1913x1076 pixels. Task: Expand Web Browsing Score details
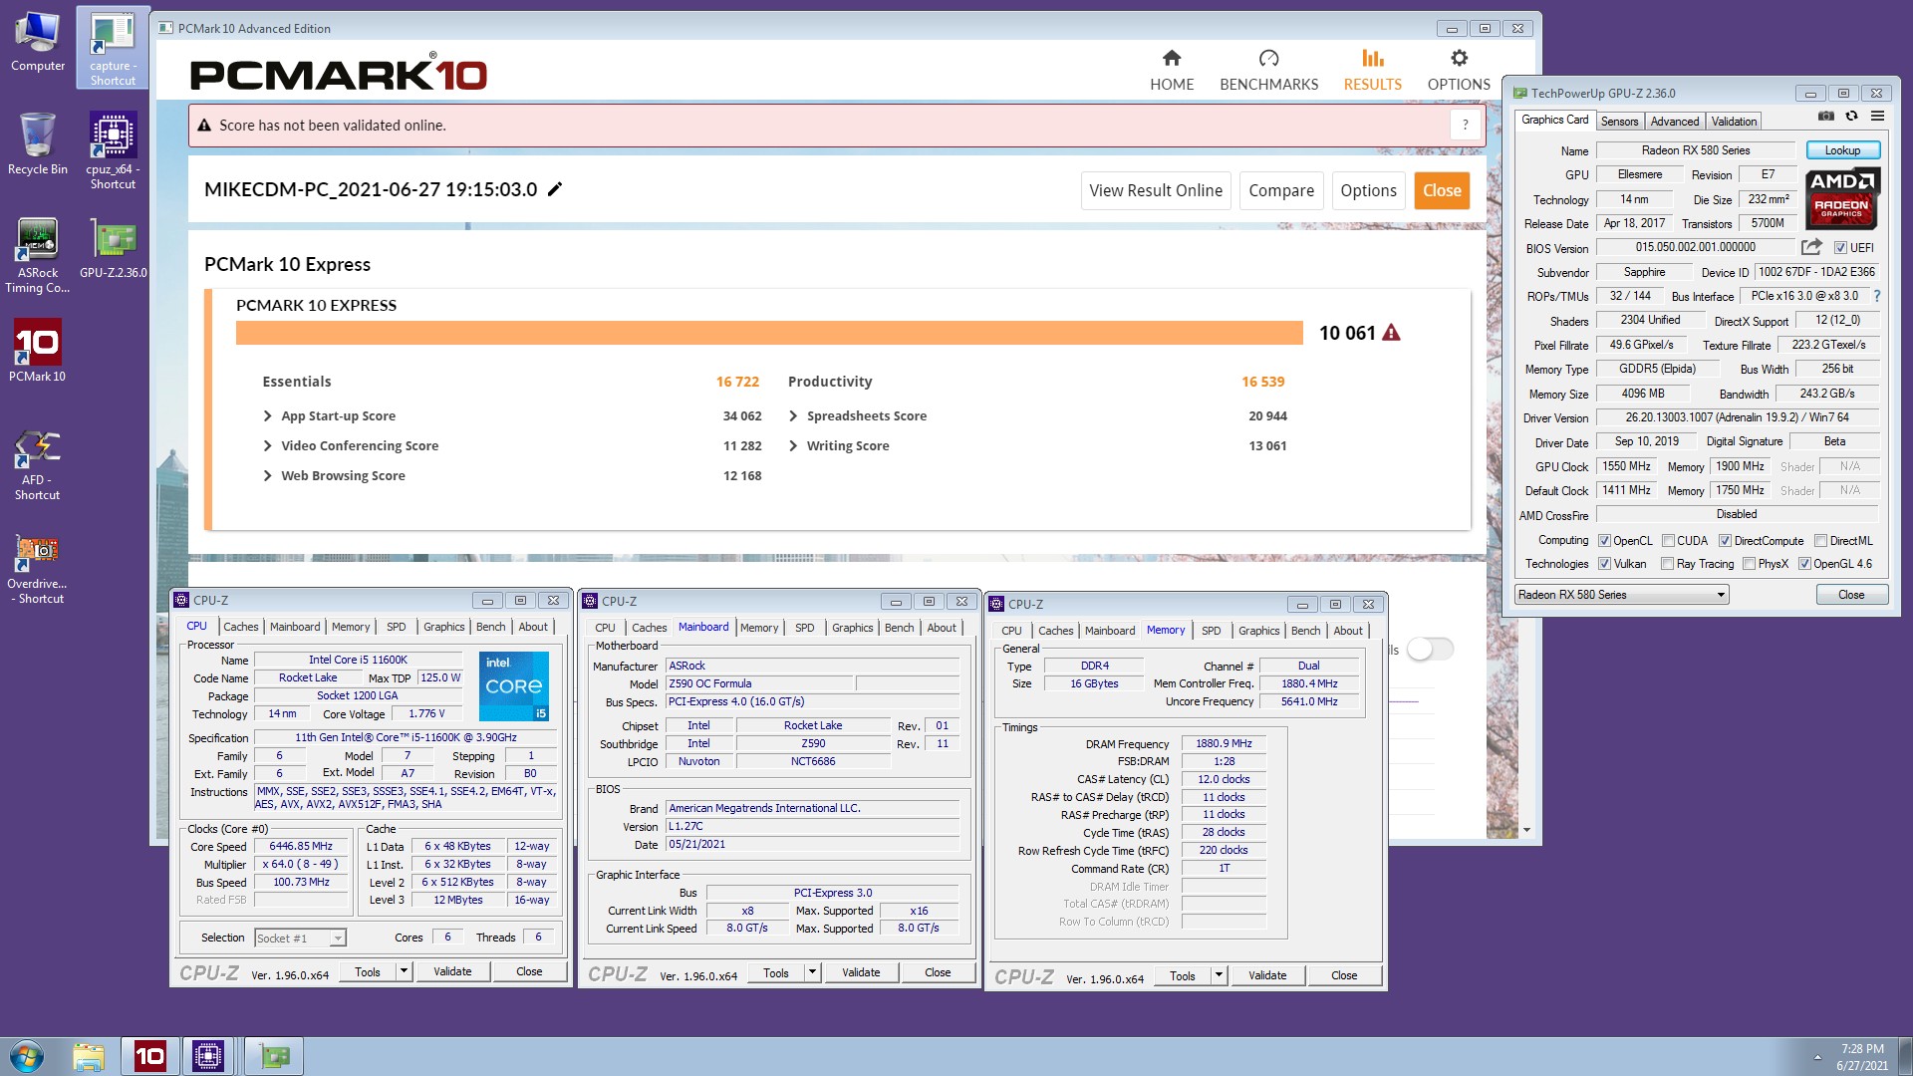[x=267, y=476]
